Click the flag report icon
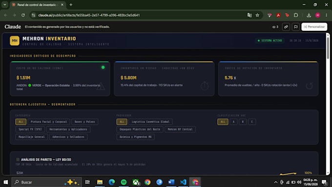 (x=295, y=27)
